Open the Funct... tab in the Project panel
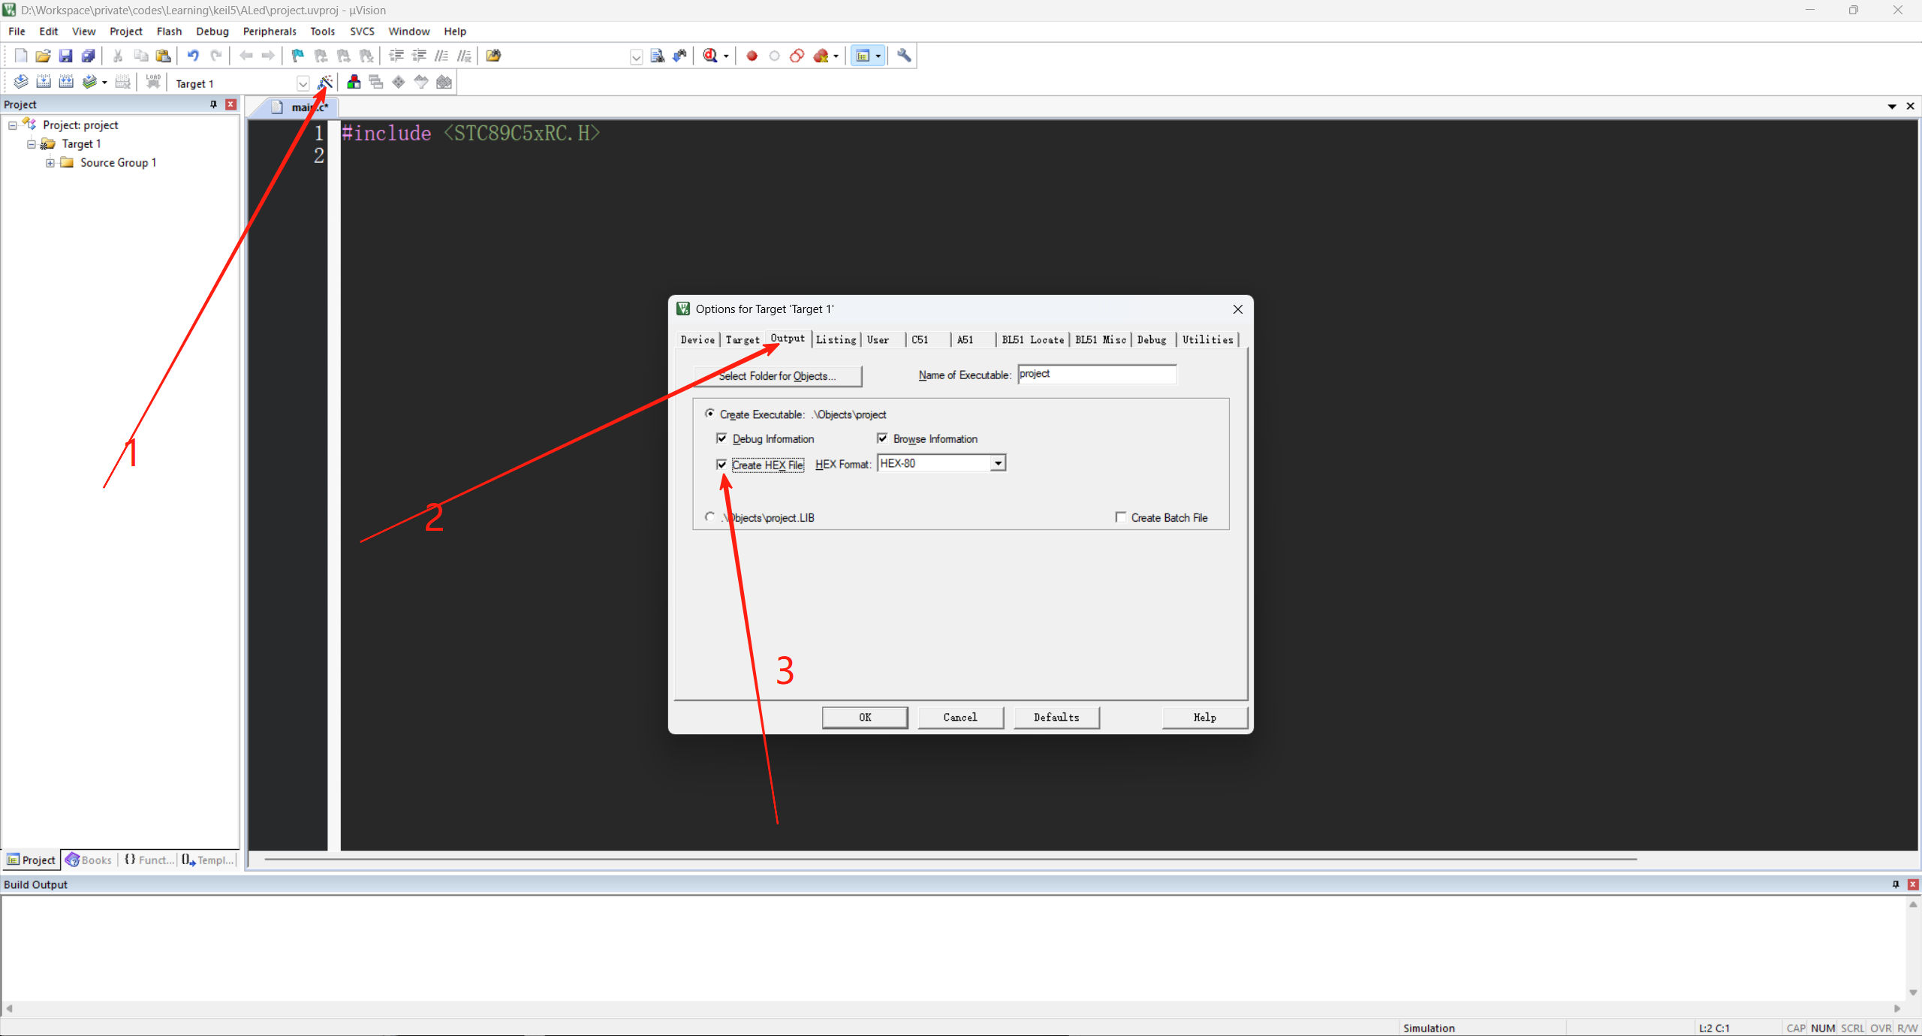This screenshot has width=1922, height=1036. 149,860
